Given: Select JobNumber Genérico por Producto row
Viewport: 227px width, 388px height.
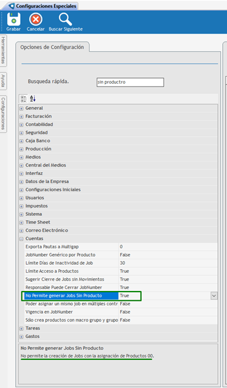Looking at the screenshot, I should pos(121,255).
